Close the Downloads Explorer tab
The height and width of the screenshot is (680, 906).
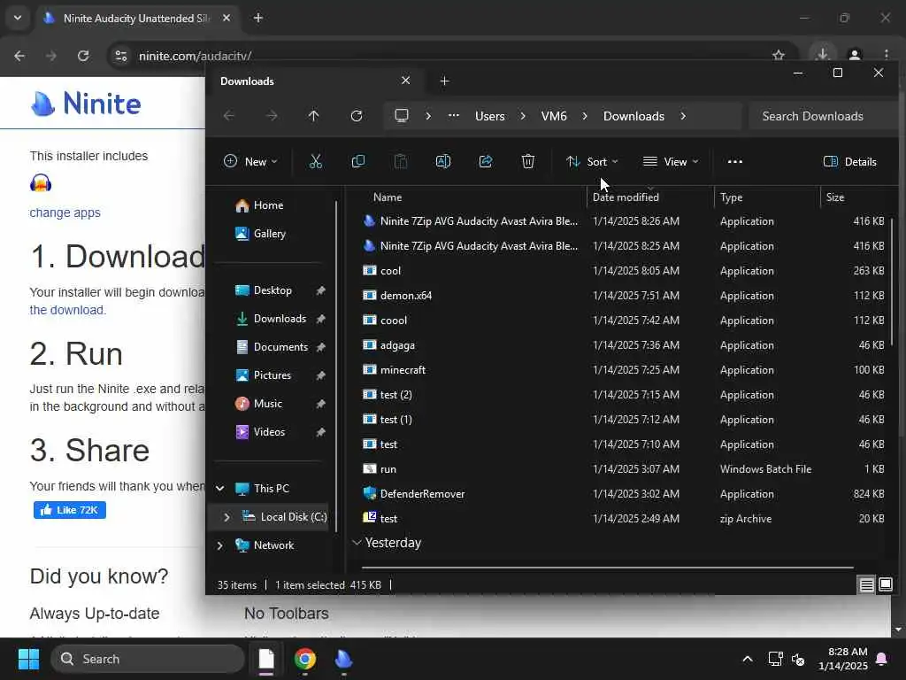pos(405,81)
